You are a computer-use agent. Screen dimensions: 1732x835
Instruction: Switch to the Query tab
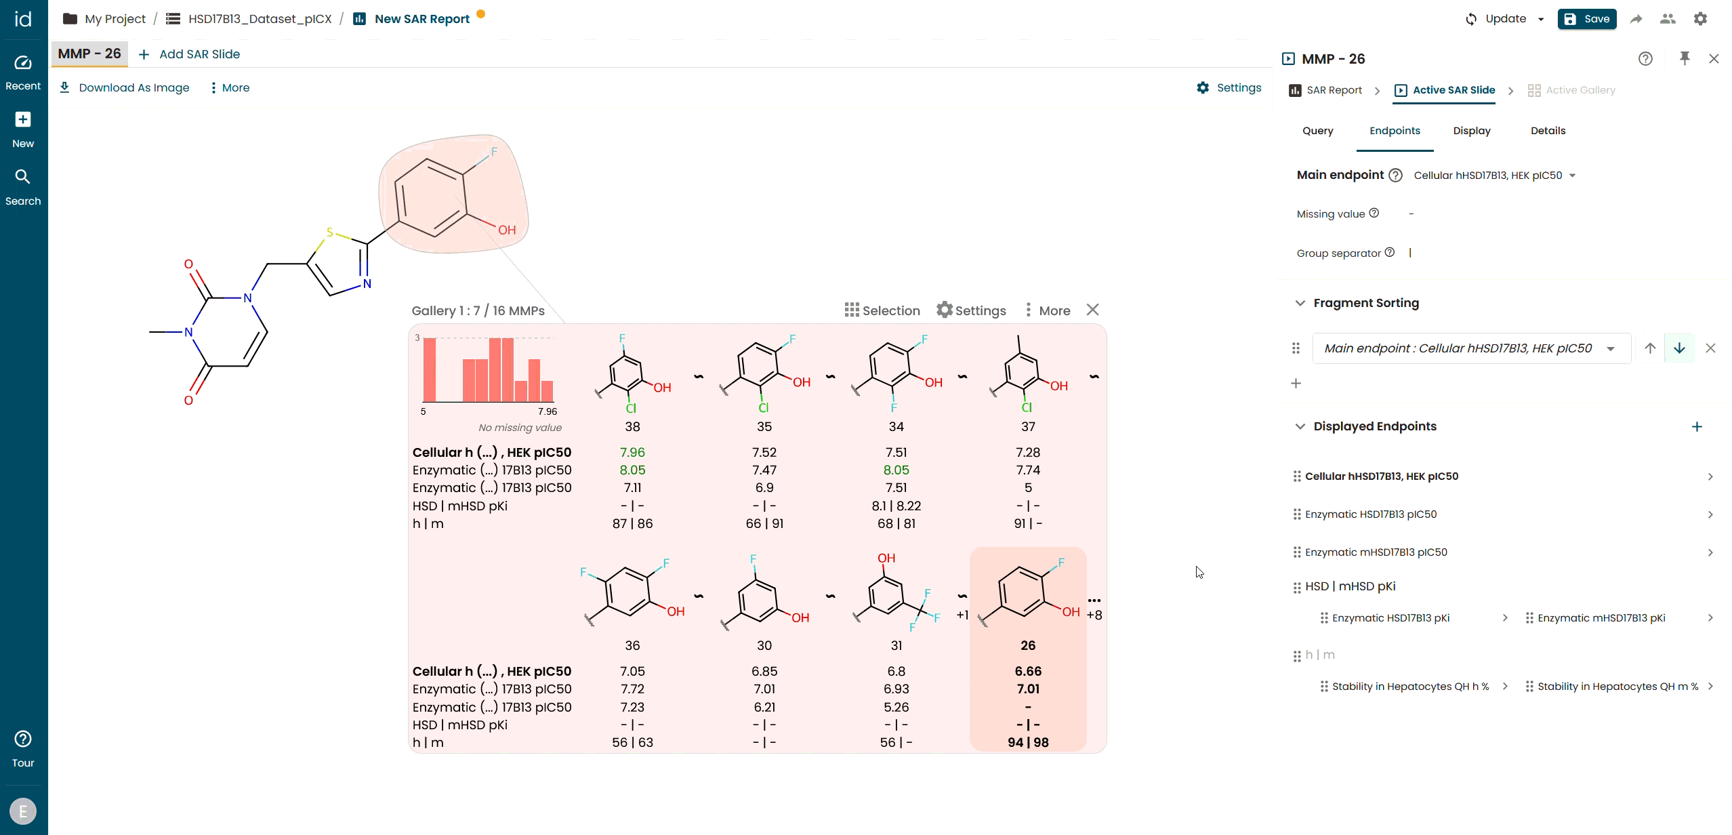(x=1317, y=131)
